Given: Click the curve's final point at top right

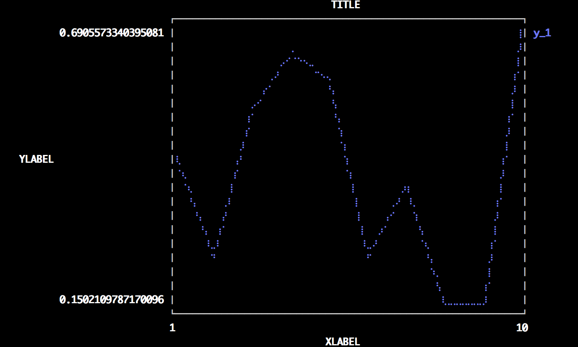Looking at the screenshot, I should coord(521,31).
